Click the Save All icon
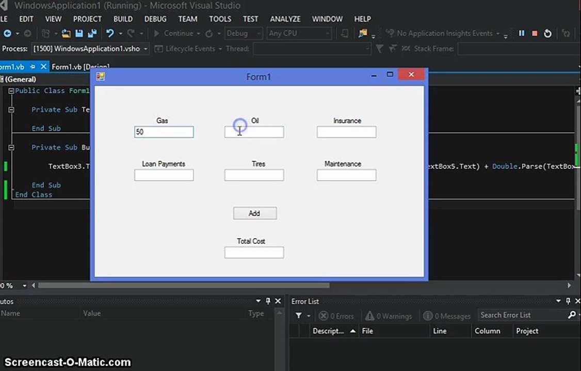The width and height of the screenshot is (581, 371). click(x=92, y=33)
